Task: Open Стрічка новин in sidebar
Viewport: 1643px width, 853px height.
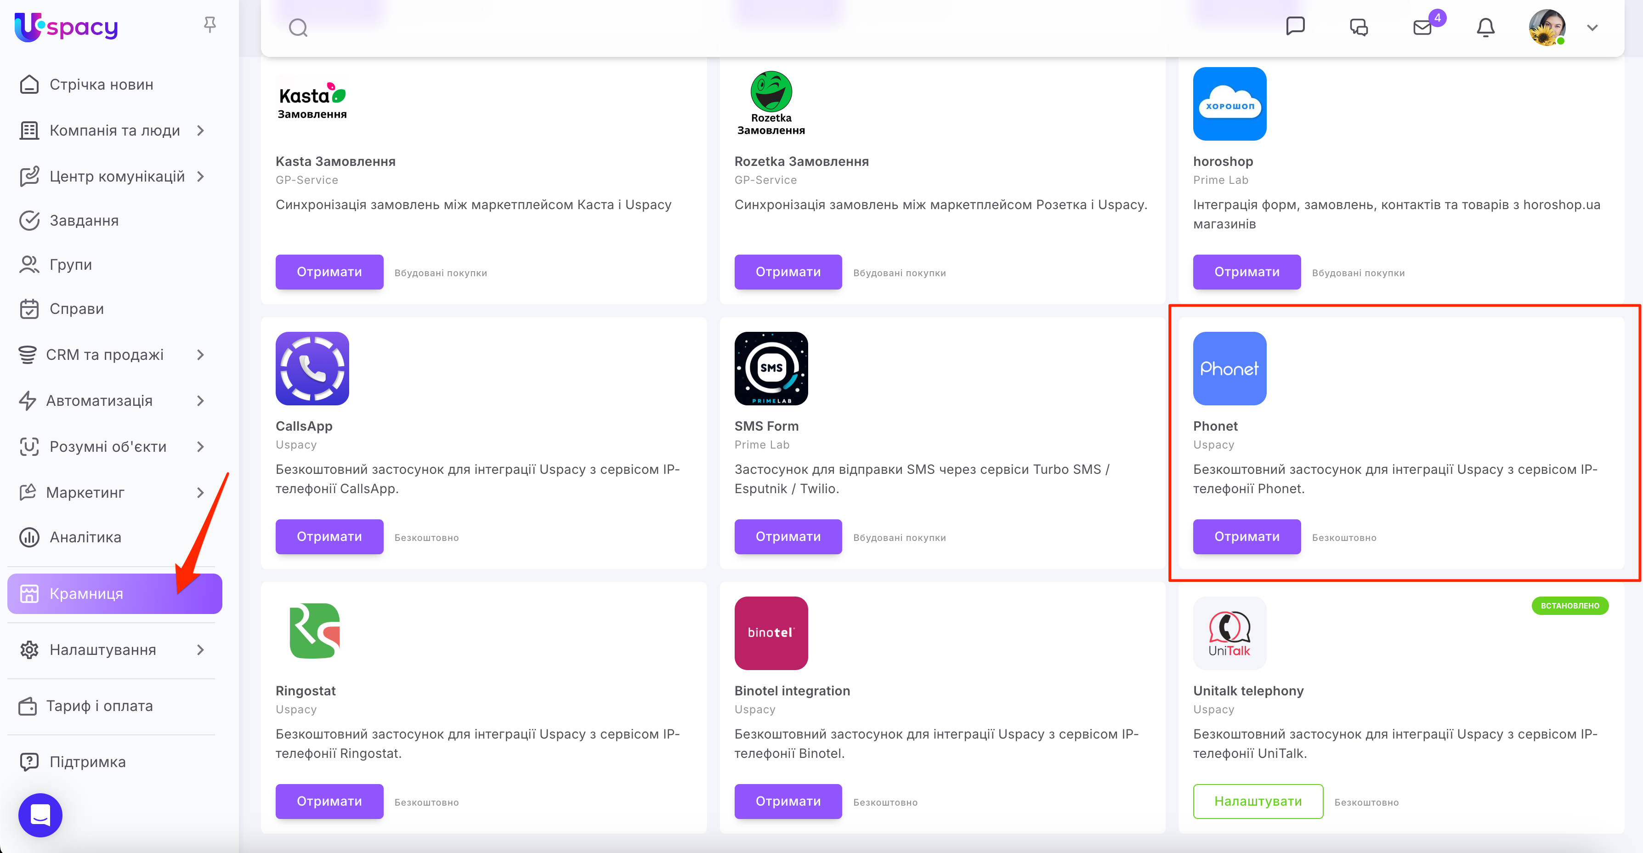Action: point(101,84)
